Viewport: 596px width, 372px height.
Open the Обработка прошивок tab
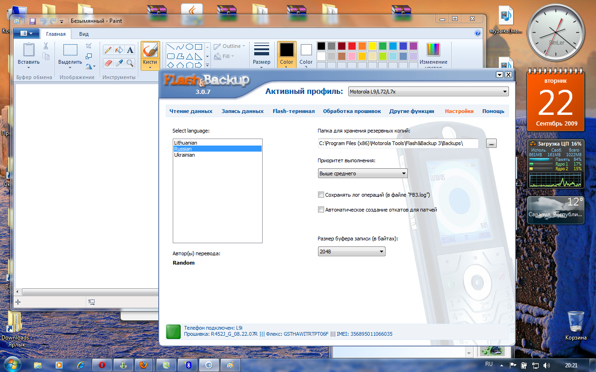[352, 111]
